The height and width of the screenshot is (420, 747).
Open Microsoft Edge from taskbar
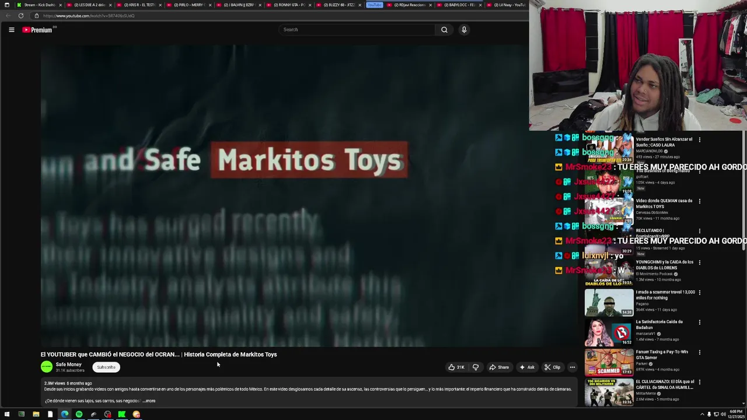tap(64, 414)
